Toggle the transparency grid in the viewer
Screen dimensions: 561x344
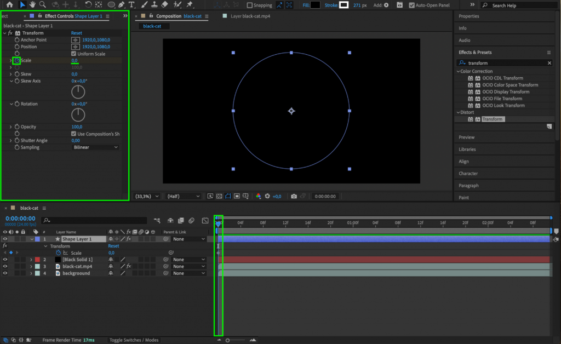[219, 196]
